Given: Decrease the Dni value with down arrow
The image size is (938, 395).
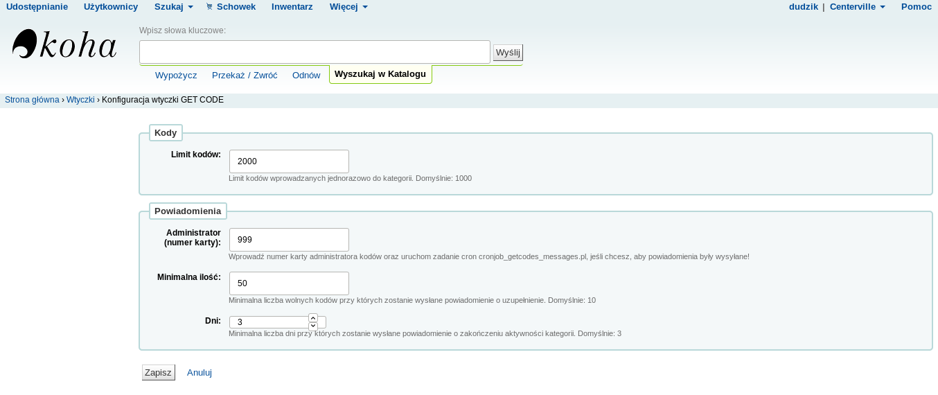Looking at the screenshot, I should (313, 326).
